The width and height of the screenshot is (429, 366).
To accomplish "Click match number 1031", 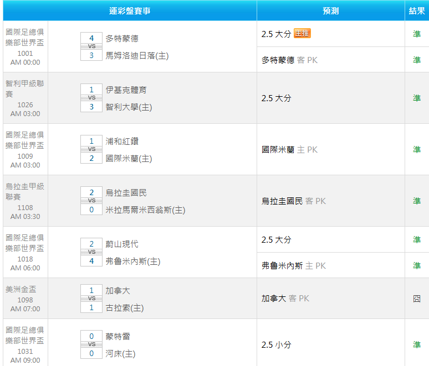I will pyautogui.click(x=25, y=352).
